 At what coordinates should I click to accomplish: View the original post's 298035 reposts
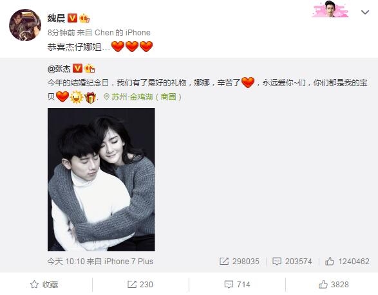point(240,262)
